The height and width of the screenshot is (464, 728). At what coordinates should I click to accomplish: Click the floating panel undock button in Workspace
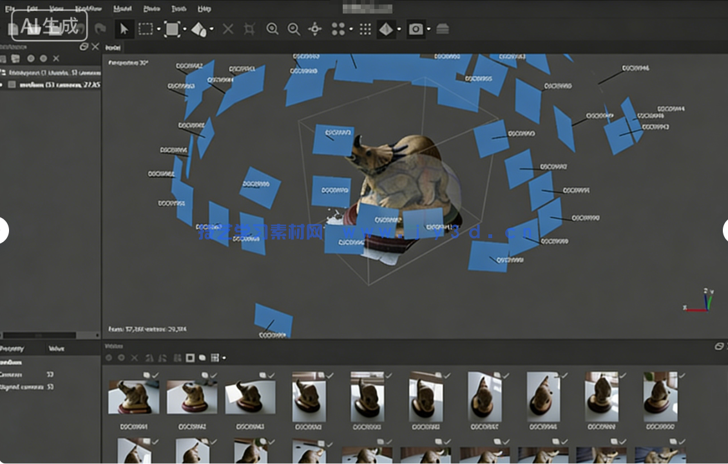[84, 47]
